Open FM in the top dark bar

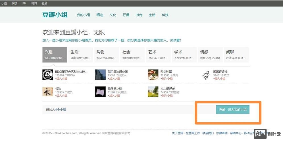[24, 3]
